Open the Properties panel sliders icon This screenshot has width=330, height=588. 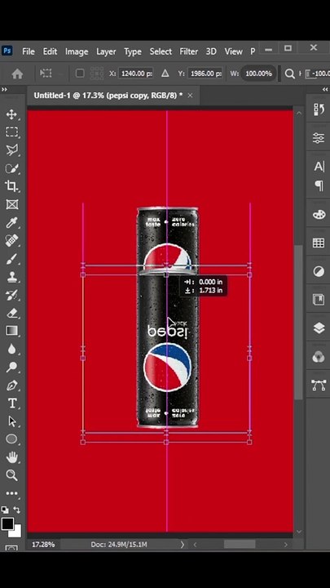click(319, 138)
